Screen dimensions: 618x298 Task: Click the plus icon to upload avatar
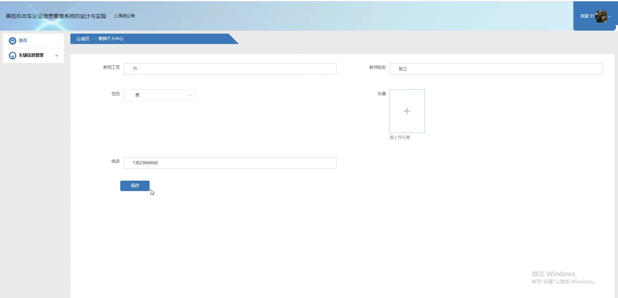click(x=407, y=111)
